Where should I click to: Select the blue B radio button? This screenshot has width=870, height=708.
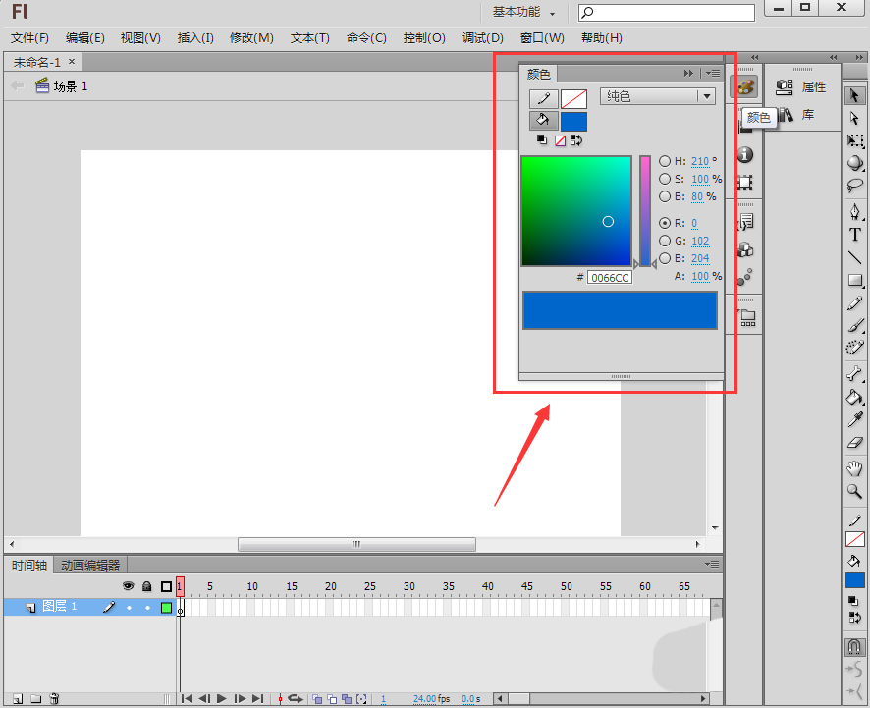(x=665, y=258)
